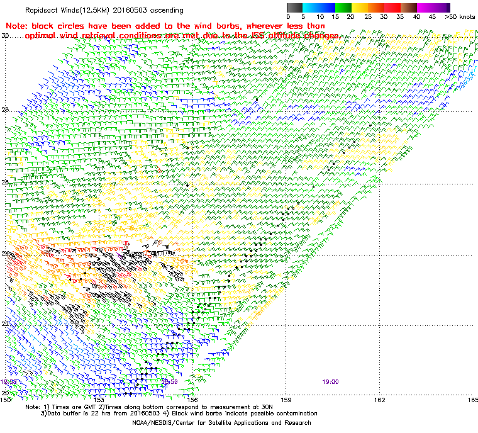Click the longitude axis label 150

coord(6,400)
